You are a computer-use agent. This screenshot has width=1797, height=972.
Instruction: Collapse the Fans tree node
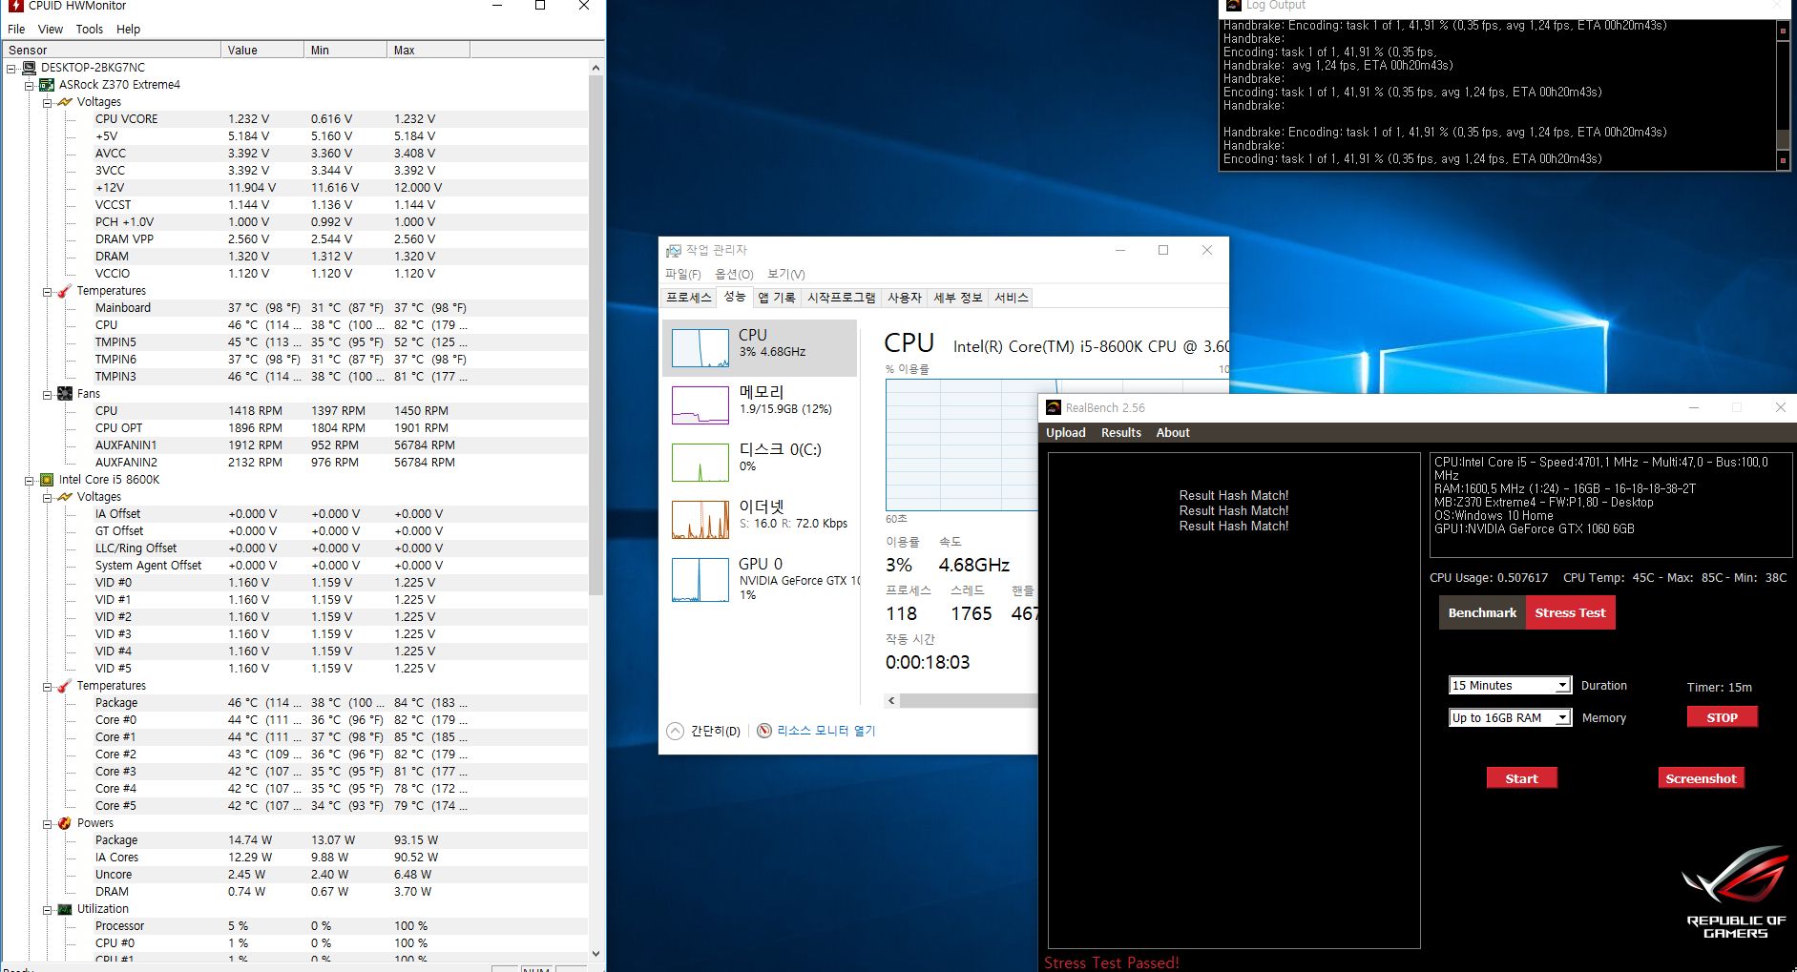pos(48,395)
